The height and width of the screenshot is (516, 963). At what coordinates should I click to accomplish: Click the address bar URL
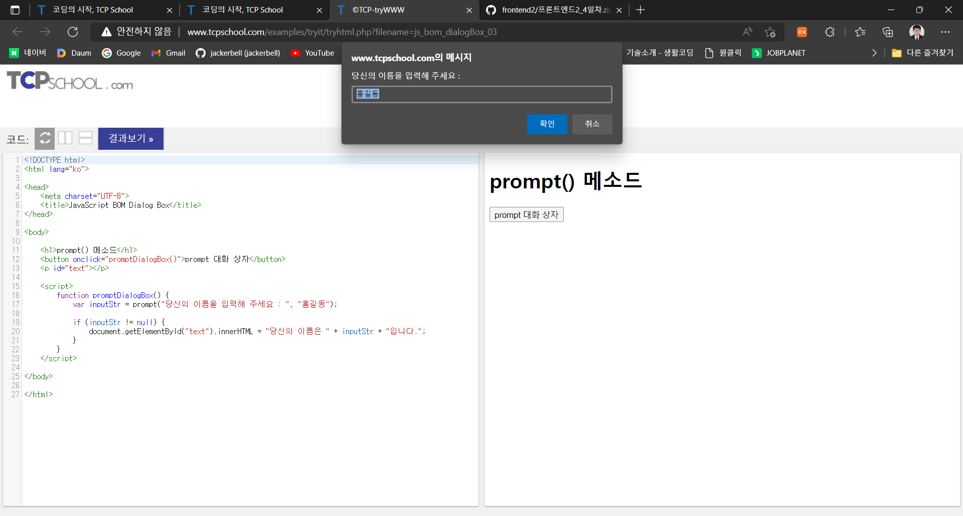click(x=342, y=32)
